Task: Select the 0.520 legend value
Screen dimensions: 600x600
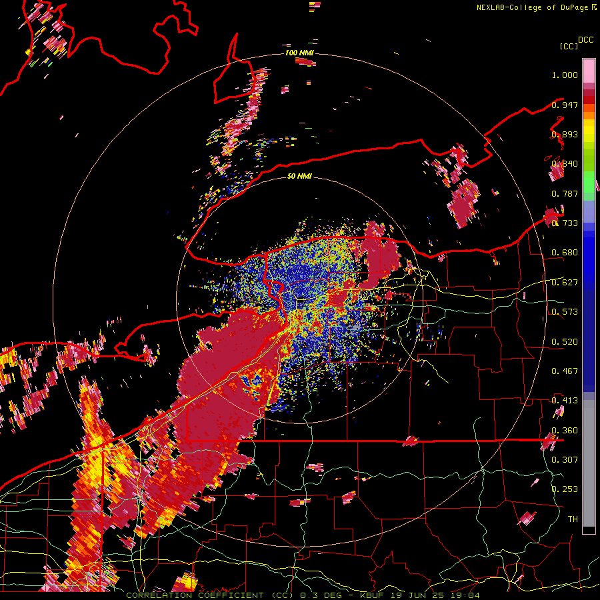Action: [x=565, y=342]
